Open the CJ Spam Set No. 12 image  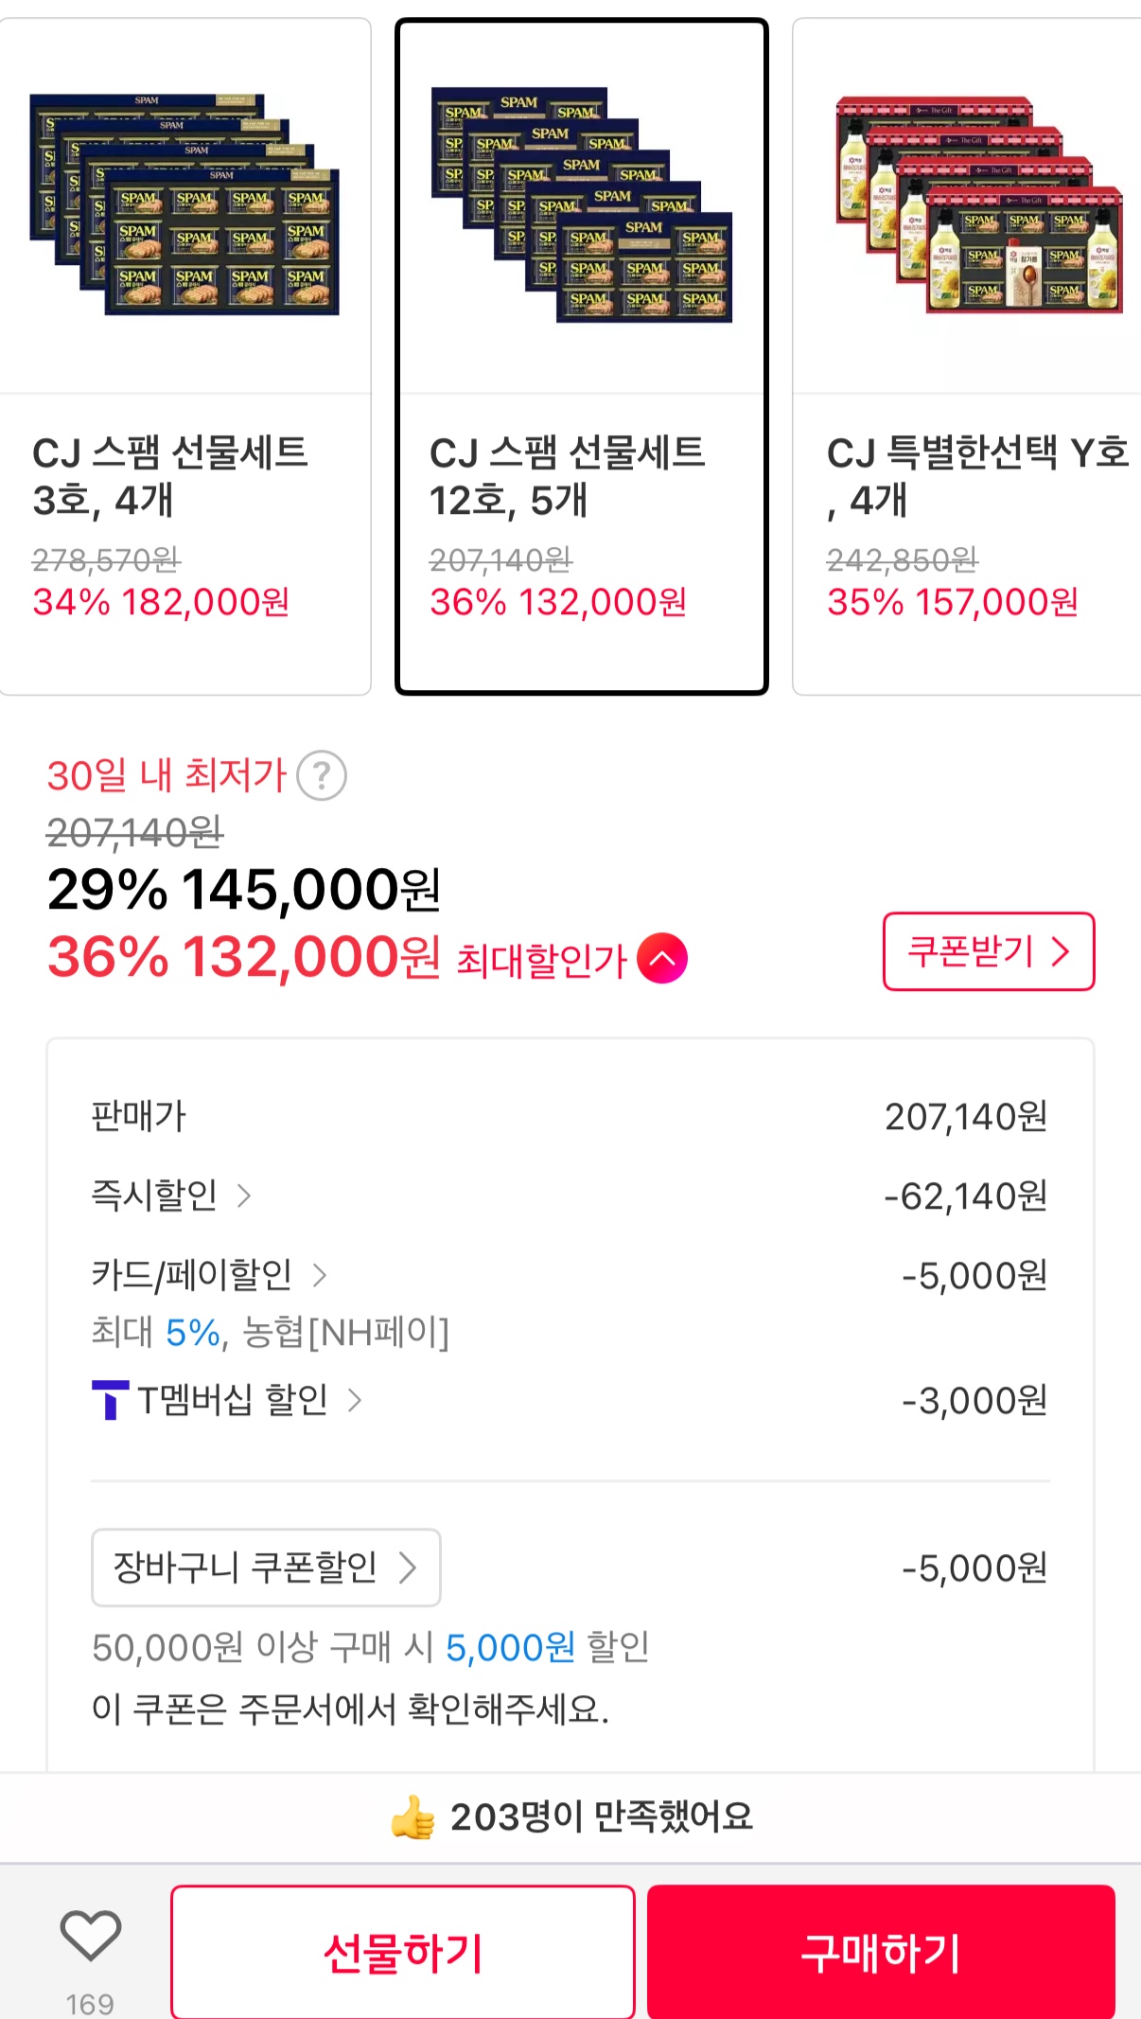[581, 205]
